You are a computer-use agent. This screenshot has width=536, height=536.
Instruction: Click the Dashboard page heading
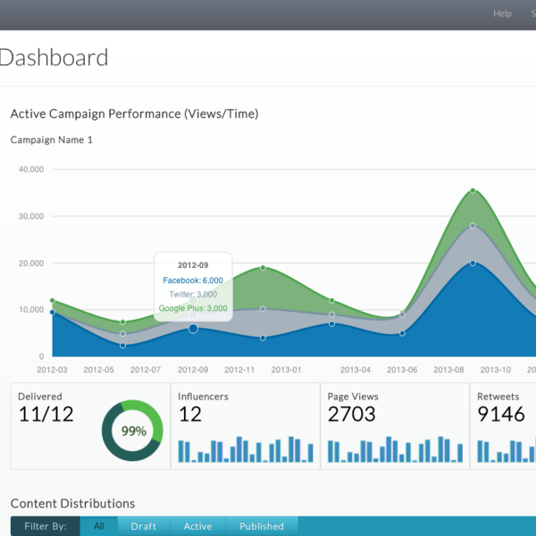click(x=54, y=58)
